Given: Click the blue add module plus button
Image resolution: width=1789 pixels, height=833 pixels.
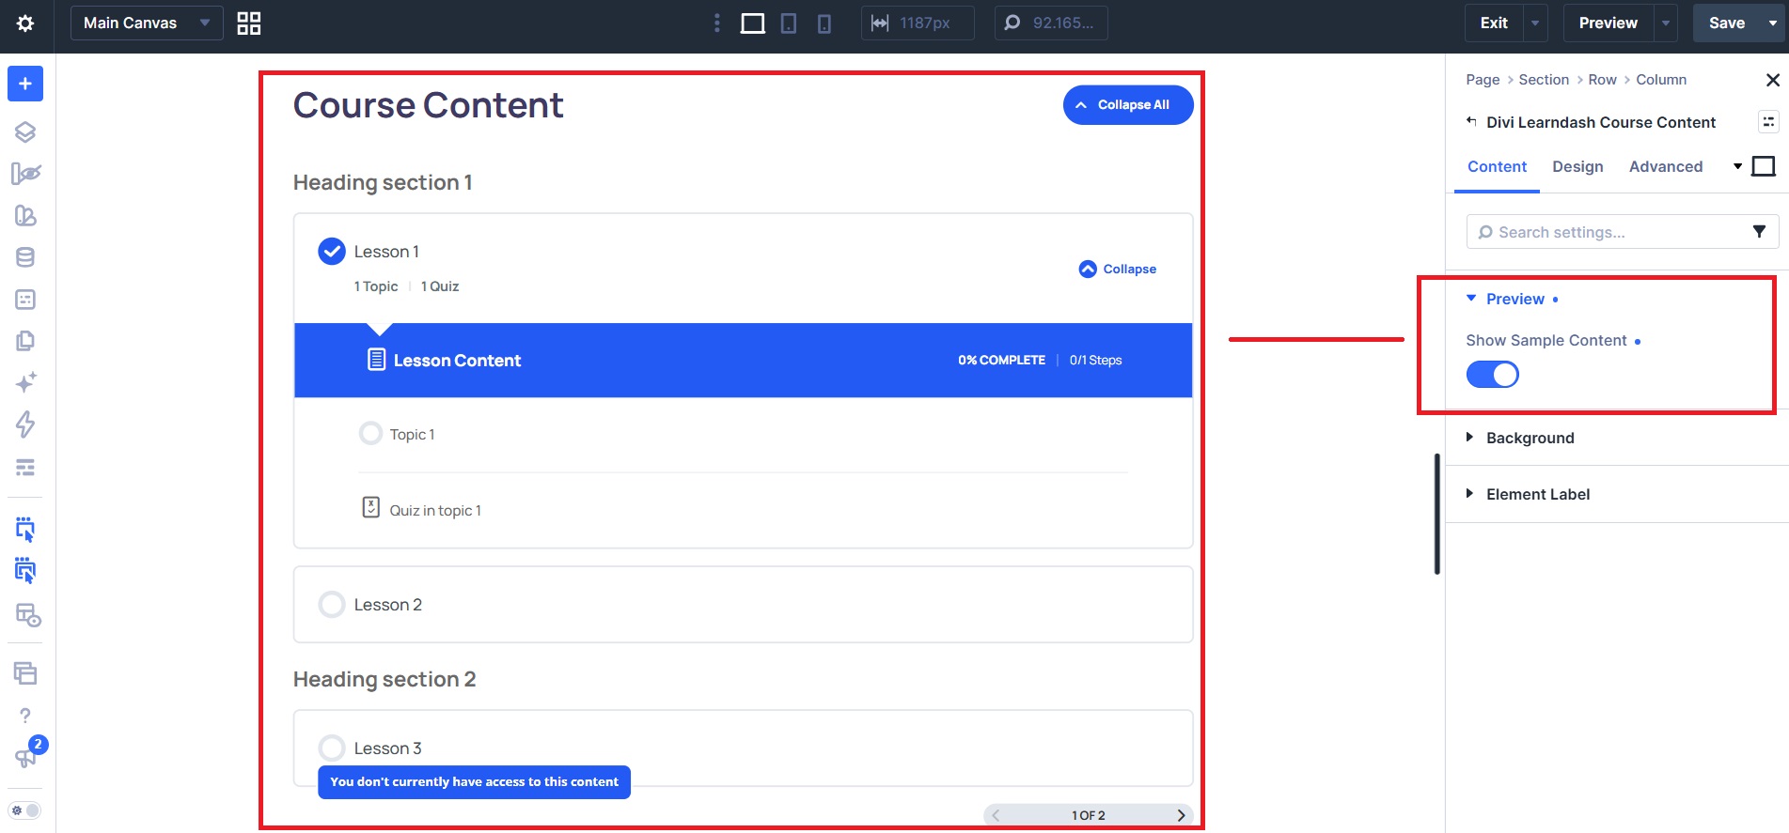Looking at the screenshot, I should click(x=25, y=84).
